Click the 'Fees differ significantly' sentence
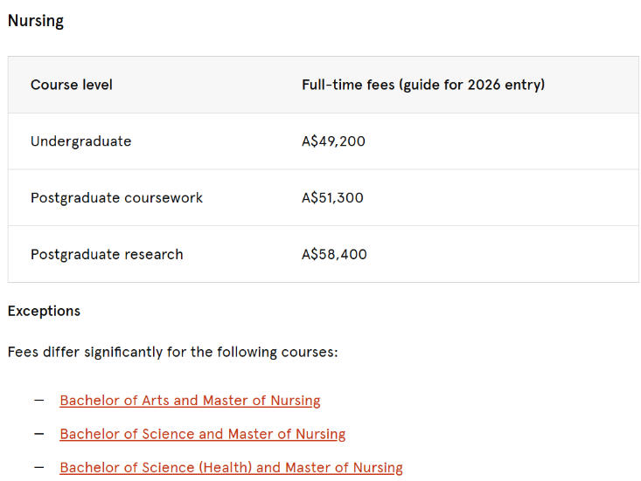The height and width of the screenshot is (481, 641). [x=172, y=353]
